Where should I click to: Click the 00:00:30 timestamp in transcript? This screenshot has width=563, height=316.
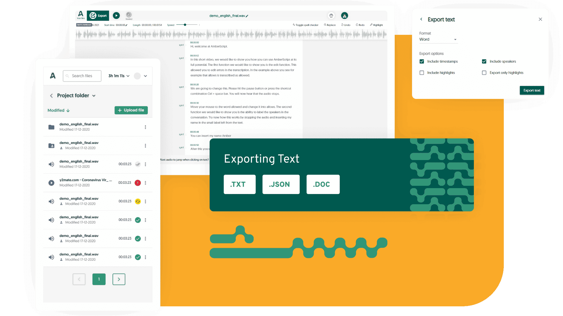194,103
